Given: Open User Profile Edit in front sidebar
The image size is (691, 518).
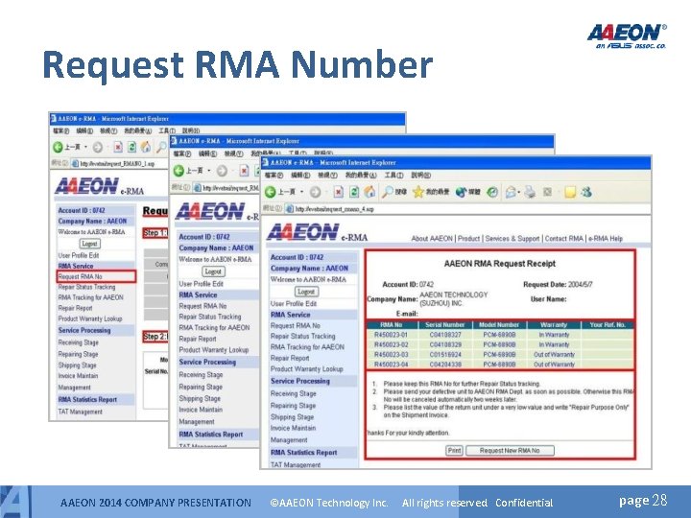Looking at the screenshot, I should pyautogui.click(x=294, y=304).
